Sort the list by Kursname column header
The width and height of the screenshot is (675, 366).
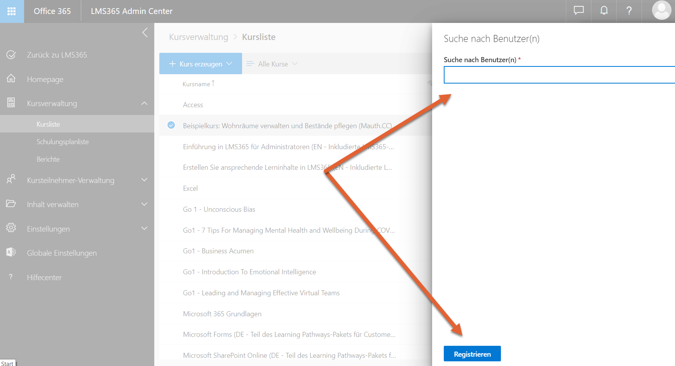196,84
